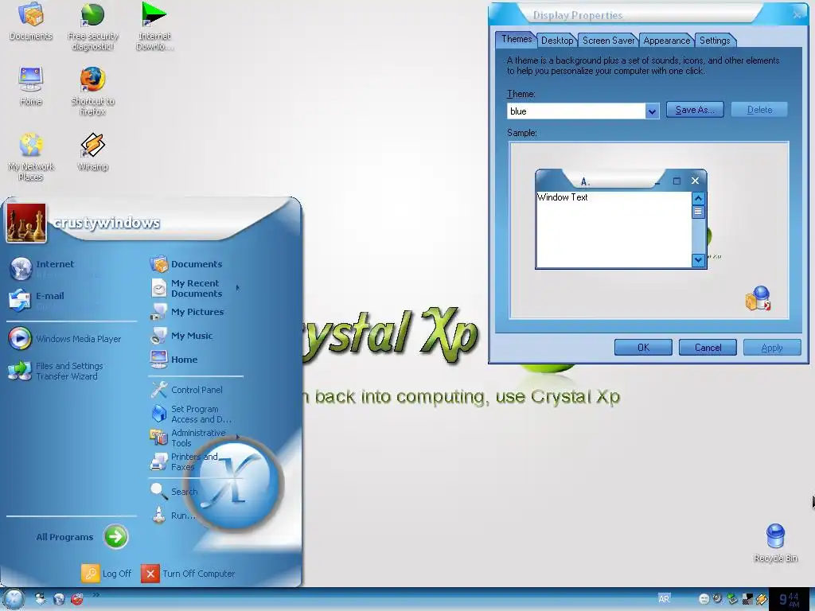Click the Log Off button

[107, 574]
